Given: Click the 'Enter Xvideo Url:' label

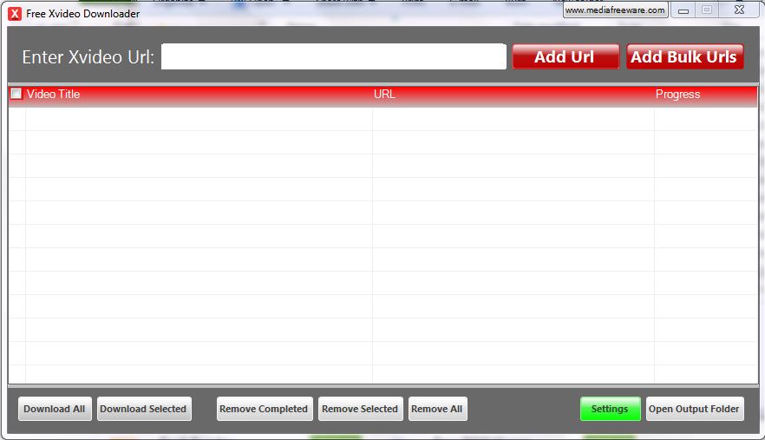Looking at the screenshot, I should point(88,57).
